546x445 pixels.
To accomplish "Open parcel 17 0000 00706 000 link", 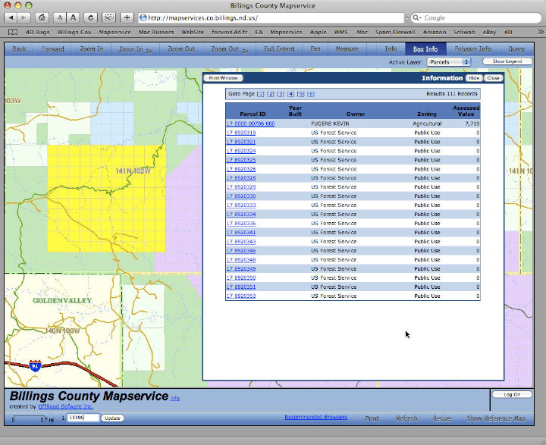I will [250, 124].
